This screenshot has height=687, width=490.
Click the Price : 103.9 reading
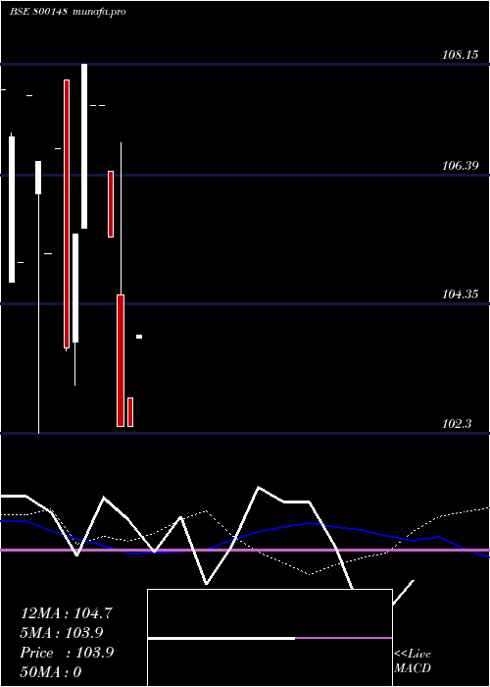click(67, 653)
